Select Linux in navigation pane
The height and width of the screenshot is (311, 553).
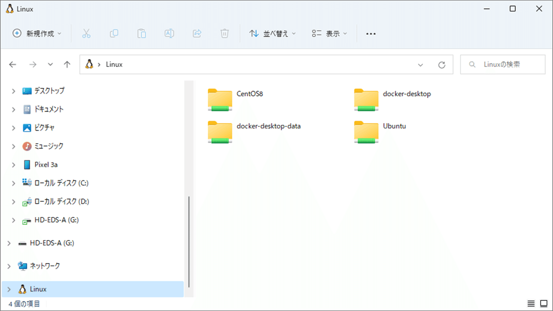[x=93, y=289]
